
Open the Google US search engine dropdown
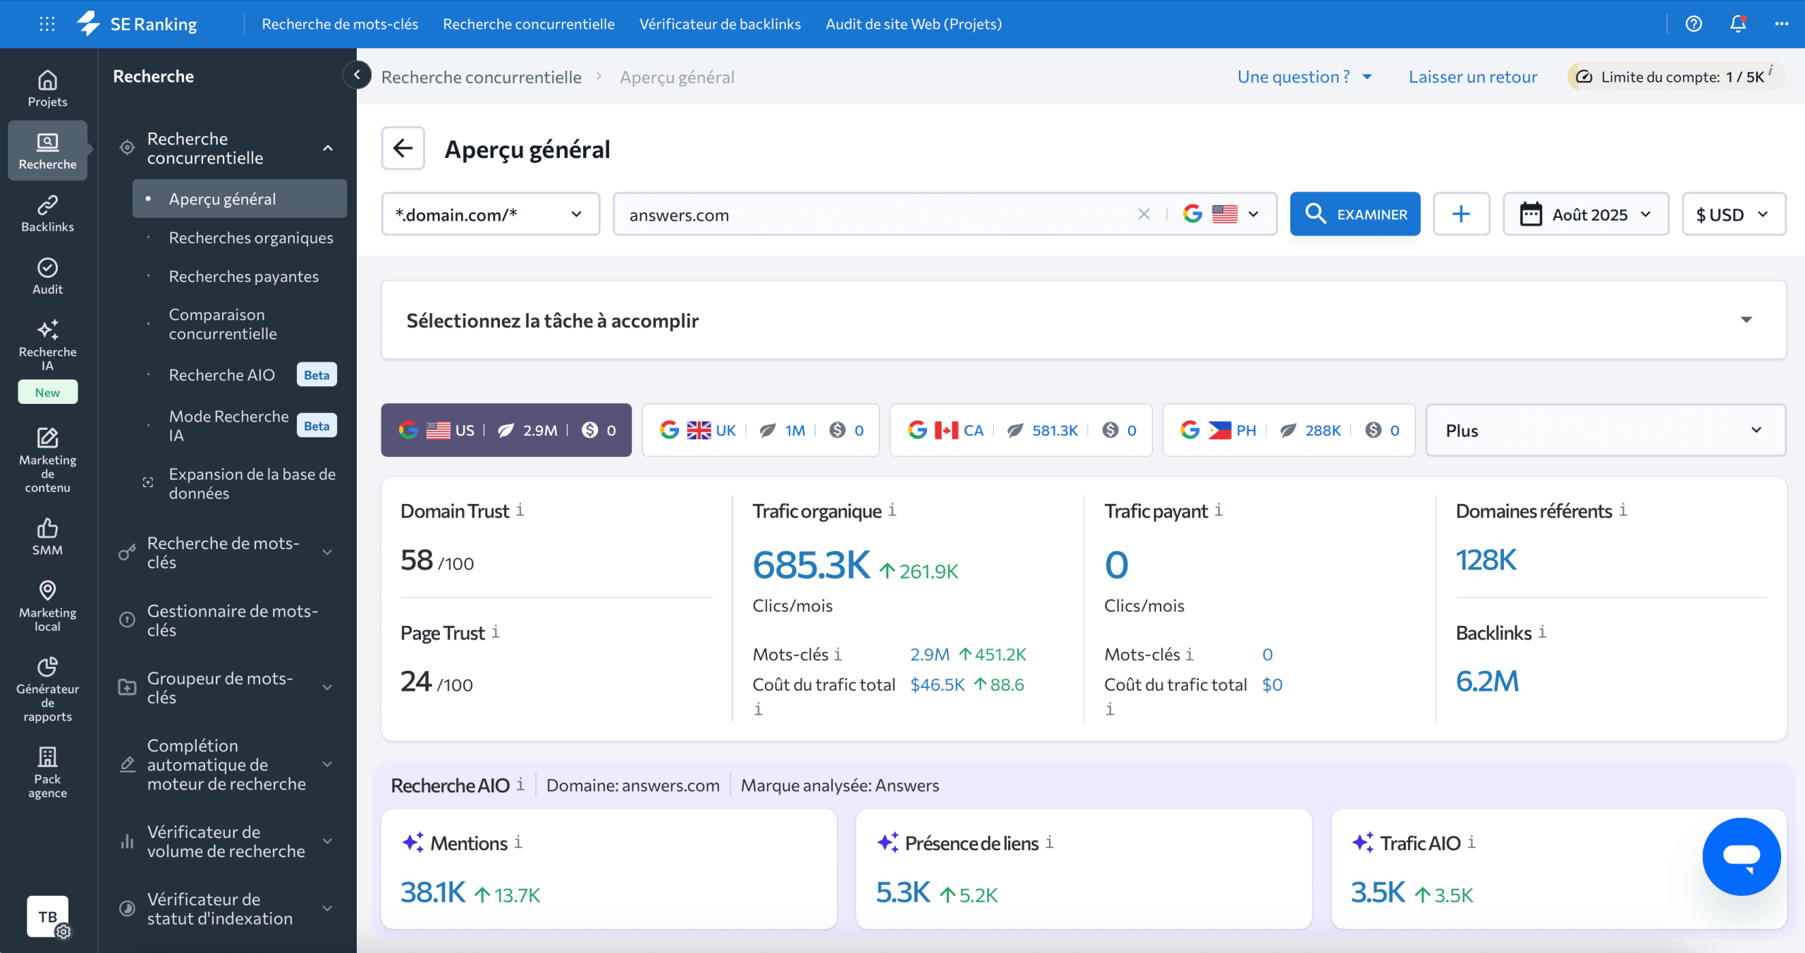(1221, 214)
